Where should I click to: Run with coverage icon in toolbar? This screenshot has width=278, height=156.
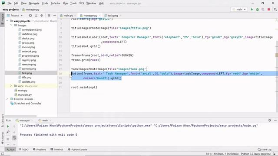pyautogui.click(x=263, y=10)
